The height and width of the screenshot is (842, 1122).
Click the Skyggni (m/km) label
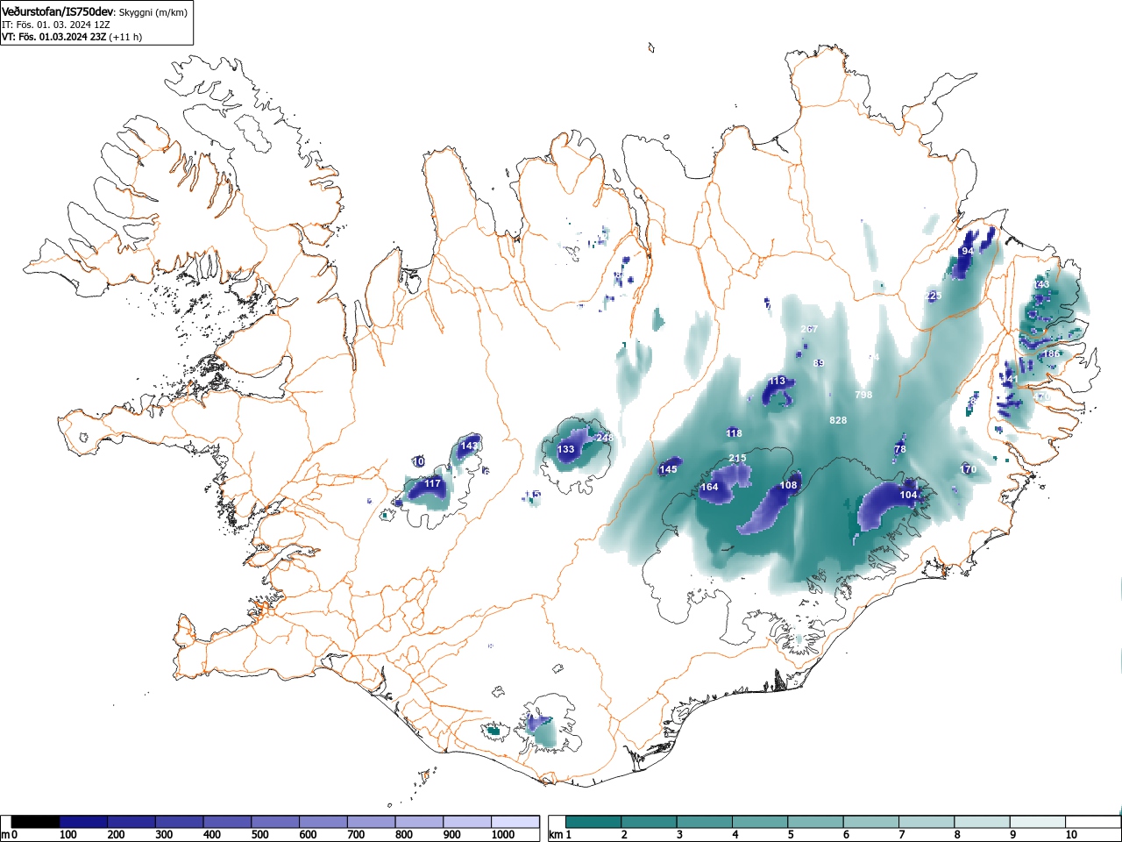pyautogui.click(x=153, y=12)
